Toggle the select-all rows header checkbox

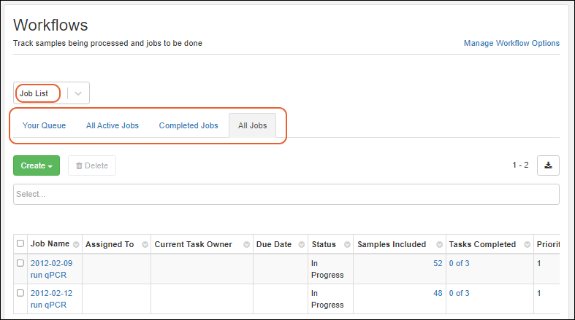pos(20,244)
